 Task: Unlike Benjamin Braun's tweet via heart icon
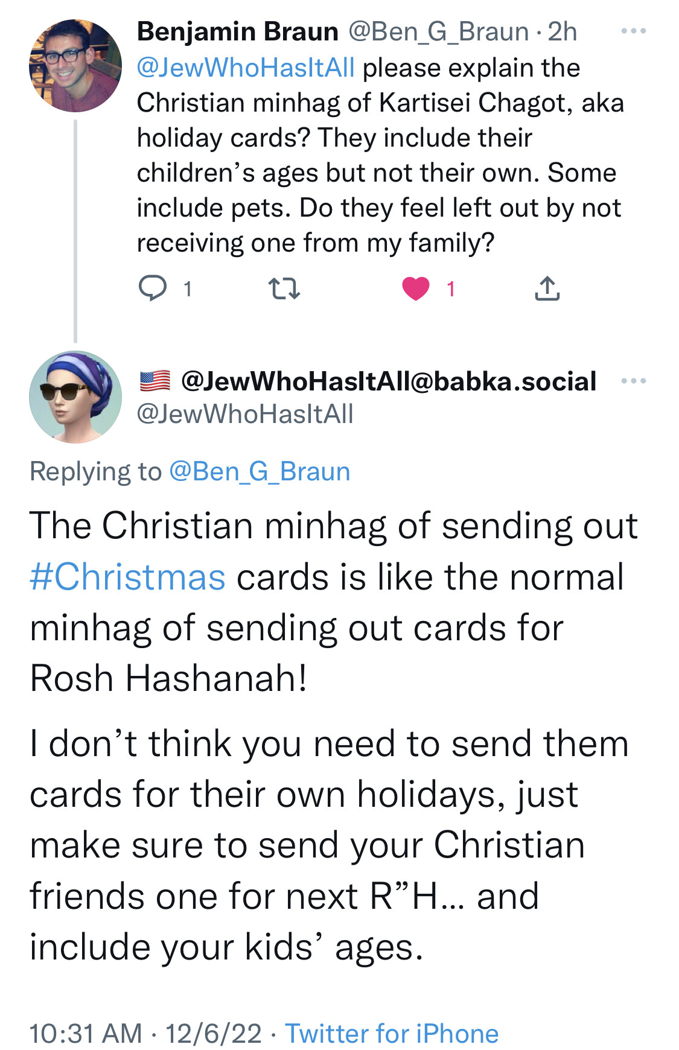416,288
